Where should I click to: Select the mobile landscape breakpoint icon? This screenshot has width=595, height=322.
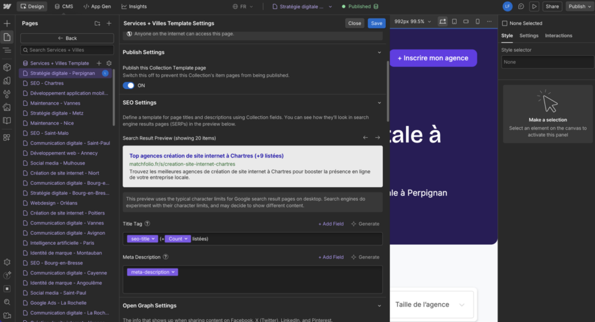[466, 22]
